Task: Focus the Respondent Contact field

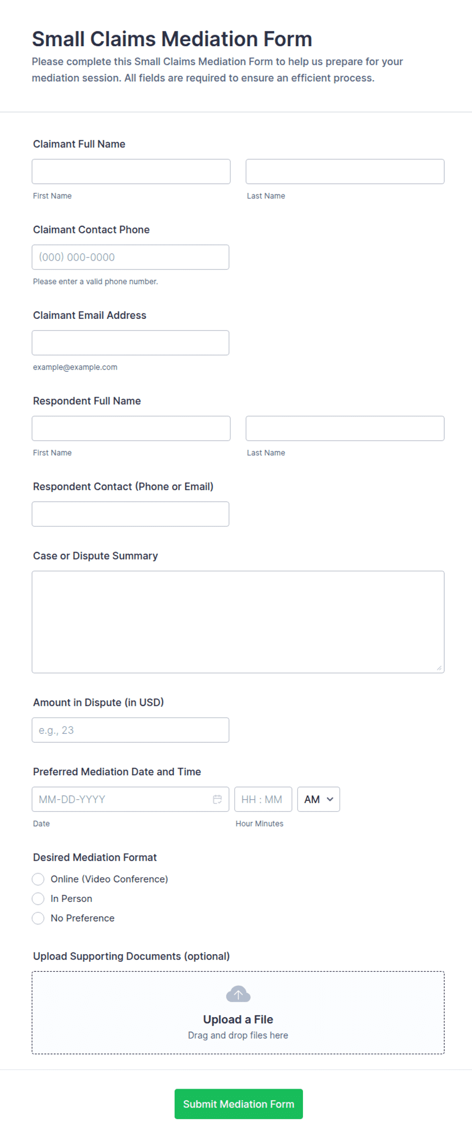Action: (x=130, y=514)
